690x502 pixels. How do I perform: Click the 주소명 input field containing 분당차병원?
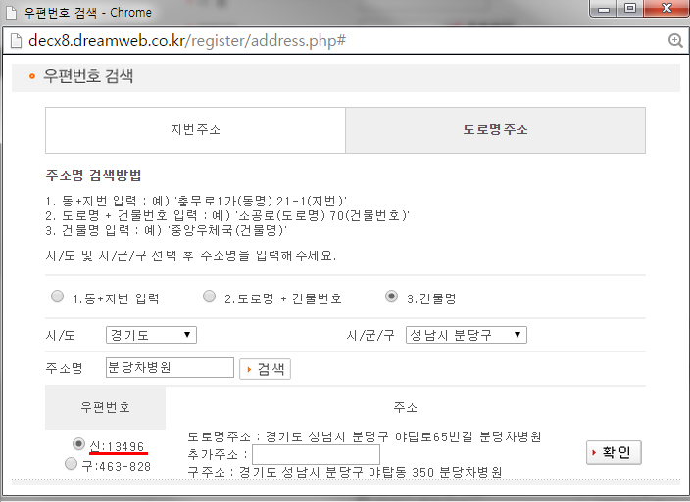click(169, 368)
